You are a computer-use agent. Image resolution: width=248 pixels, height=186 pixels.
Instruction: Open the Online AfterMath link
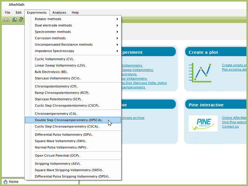[x=234, y=118]
